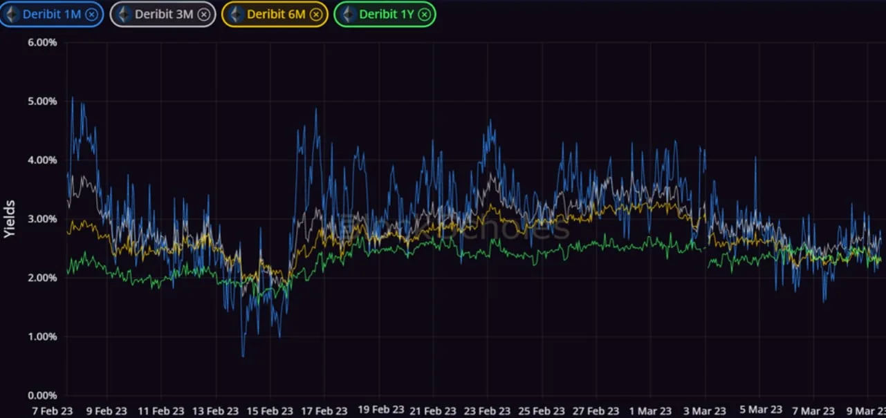886x418 pixels.
Task: Remove the Deribit 6M series chip
Action: pyautogui.click(x=315, y=14)
